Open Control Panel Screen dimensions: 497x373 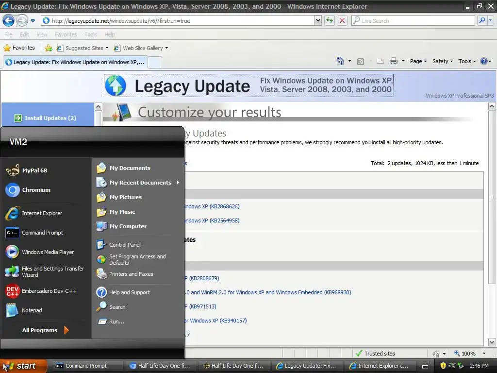pos(118,245)
